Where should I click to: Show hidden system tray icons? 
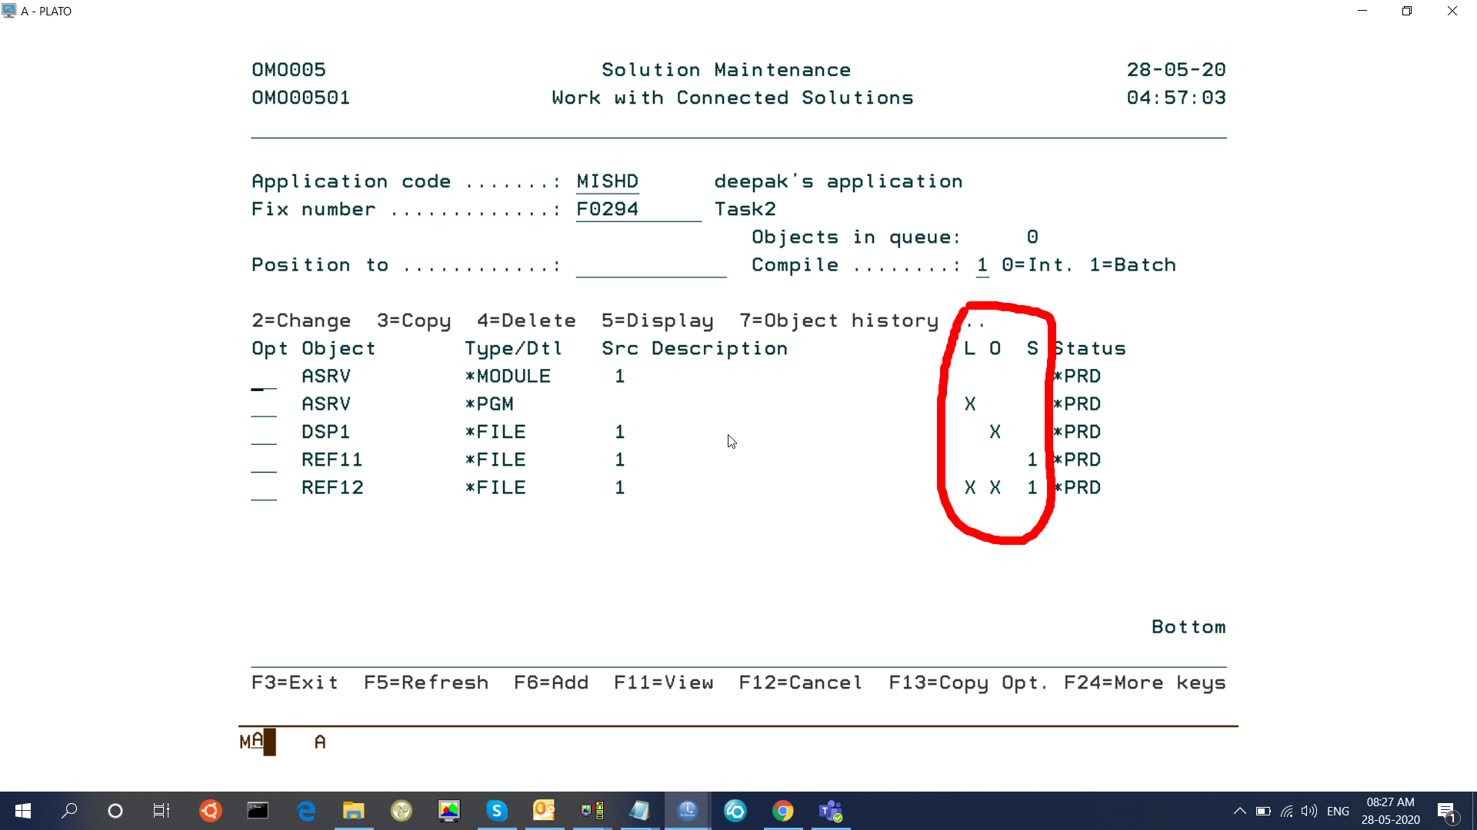pos(1239,811)
